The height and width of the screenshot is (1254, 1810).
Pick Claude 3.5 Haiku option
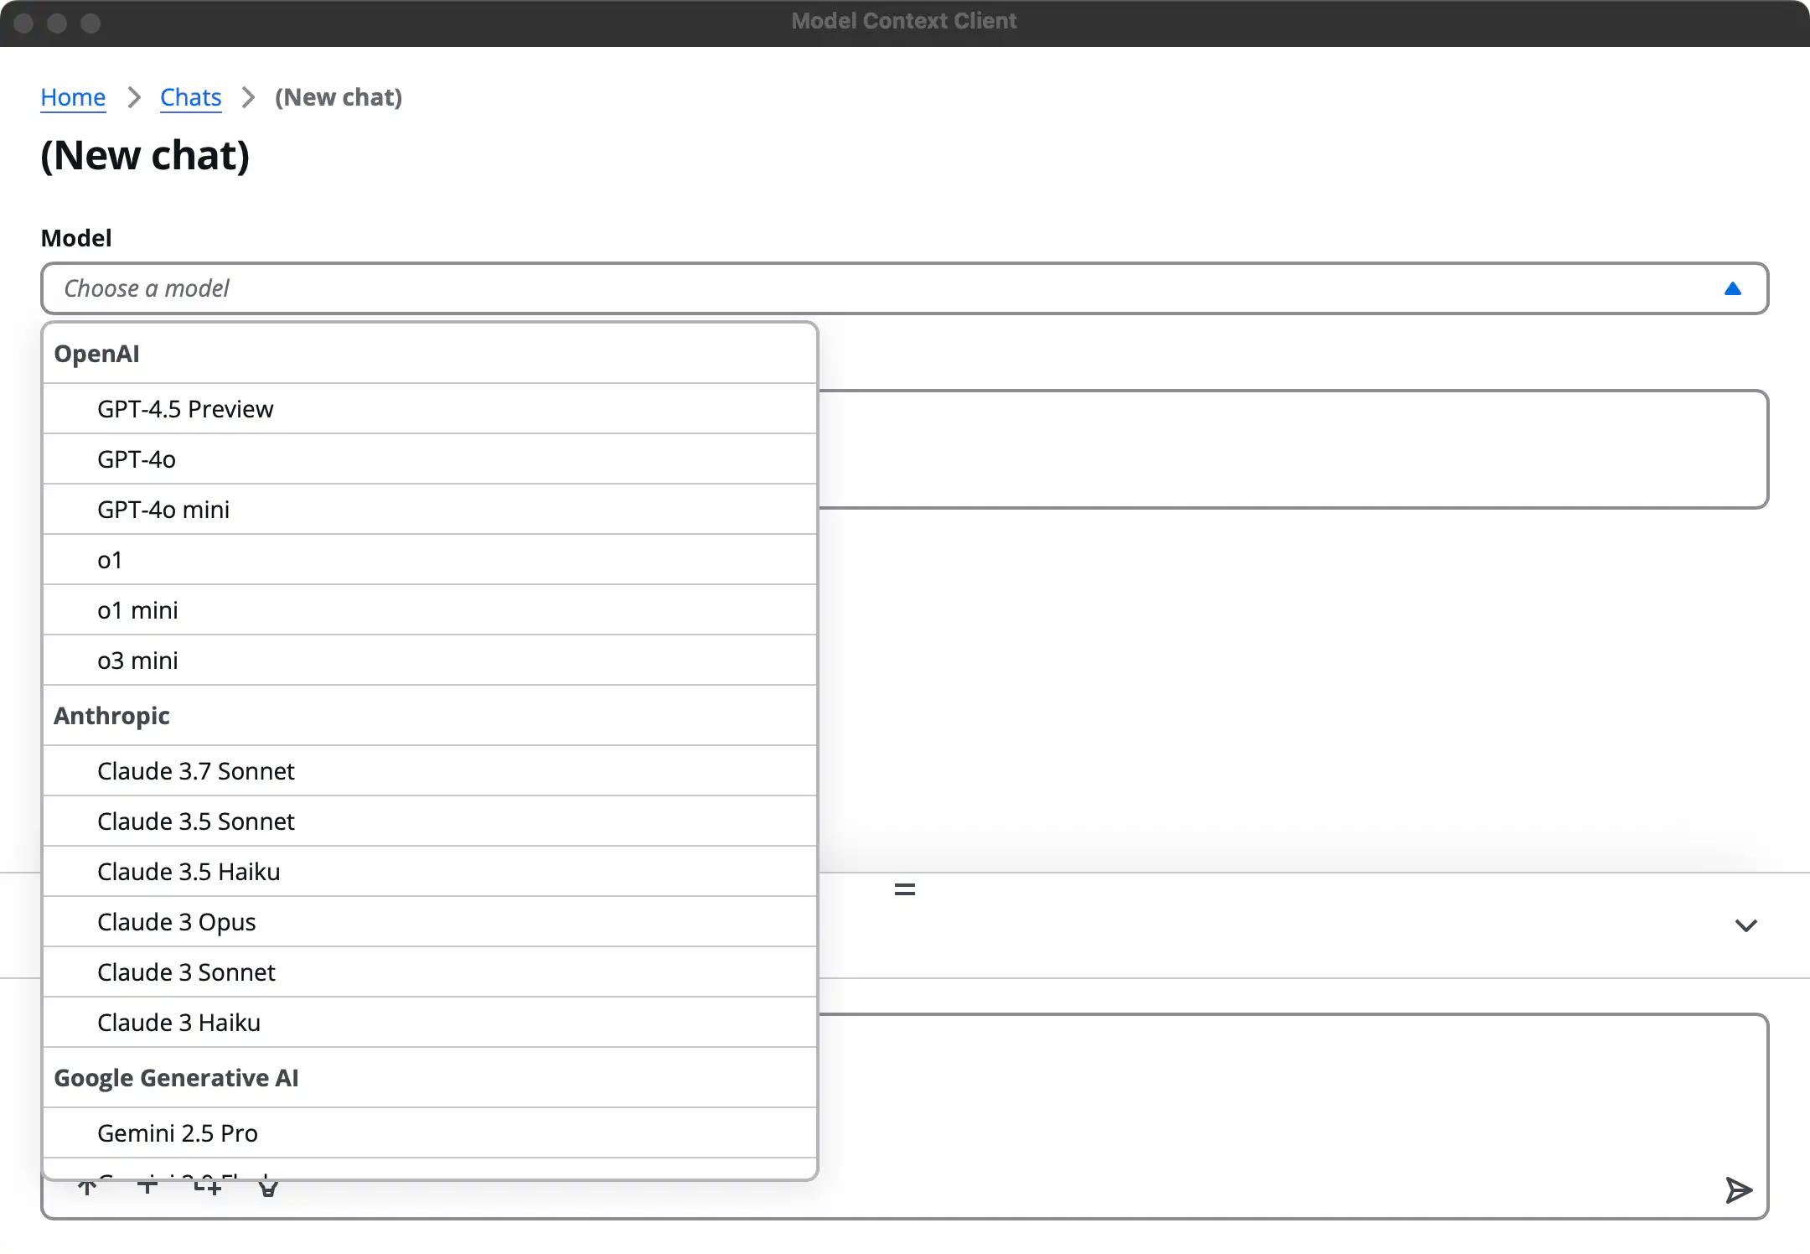coord(189,872)
